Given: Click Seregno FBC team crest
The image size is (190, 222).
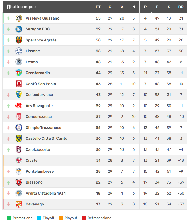Looking at the screenshot, I should [19, 29].
